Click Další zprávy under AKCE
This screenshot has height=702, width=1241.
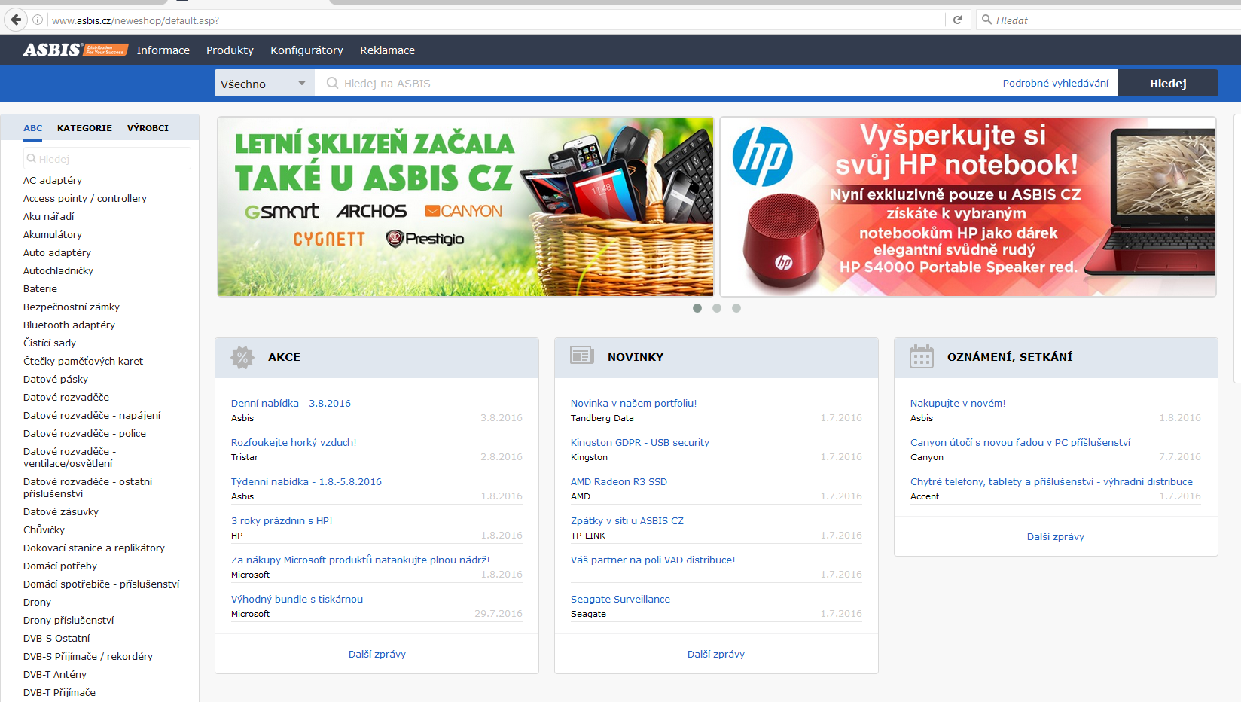[x=377, y=655]
